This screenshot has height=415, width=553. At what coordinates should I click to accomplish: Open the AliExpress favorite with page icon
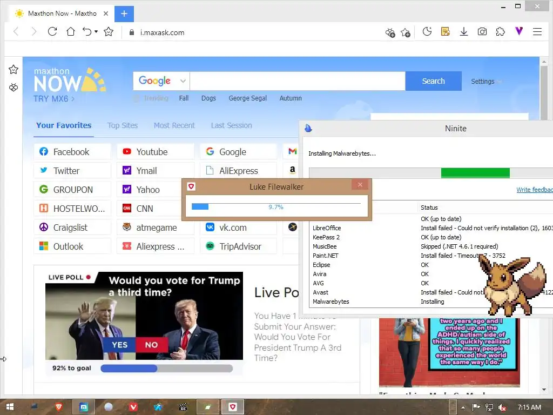tap(239, 171)
